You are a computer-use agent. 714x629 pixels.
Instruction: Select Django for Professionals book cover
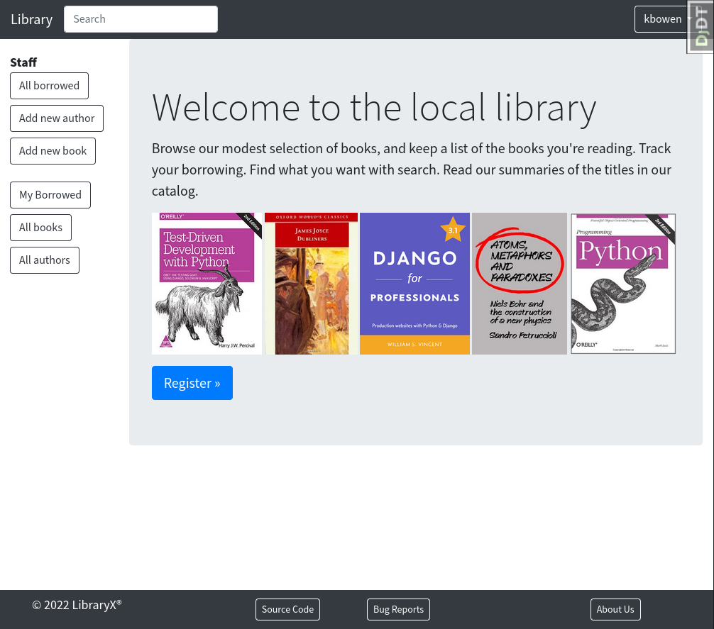414,284
